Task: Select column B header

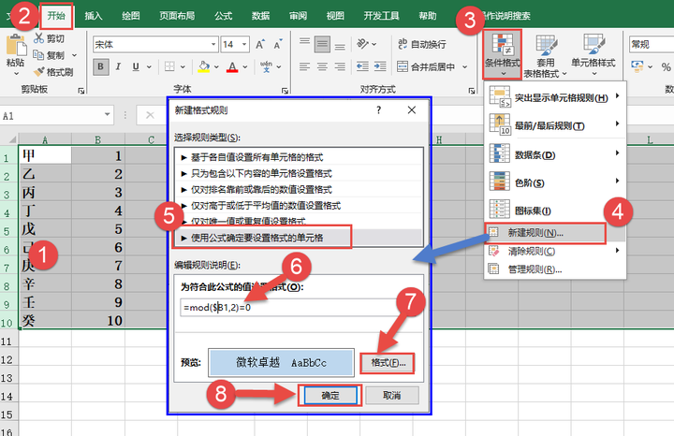Action: coord(98,139)
